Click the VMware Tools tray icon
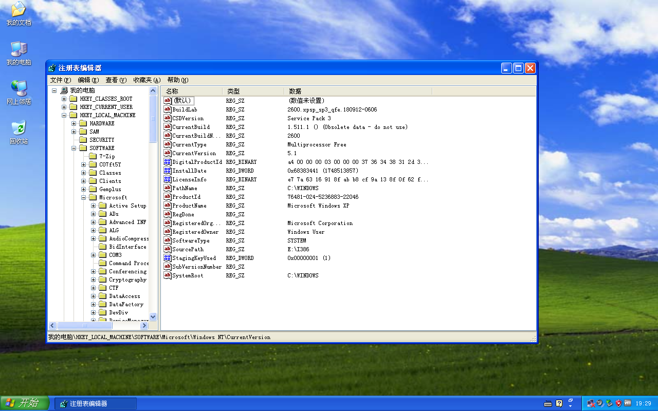Screen dimensions: 658x411 point(628,403)
